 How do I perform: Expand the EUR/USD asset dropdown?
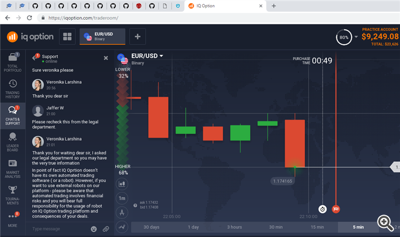point(161,56)
